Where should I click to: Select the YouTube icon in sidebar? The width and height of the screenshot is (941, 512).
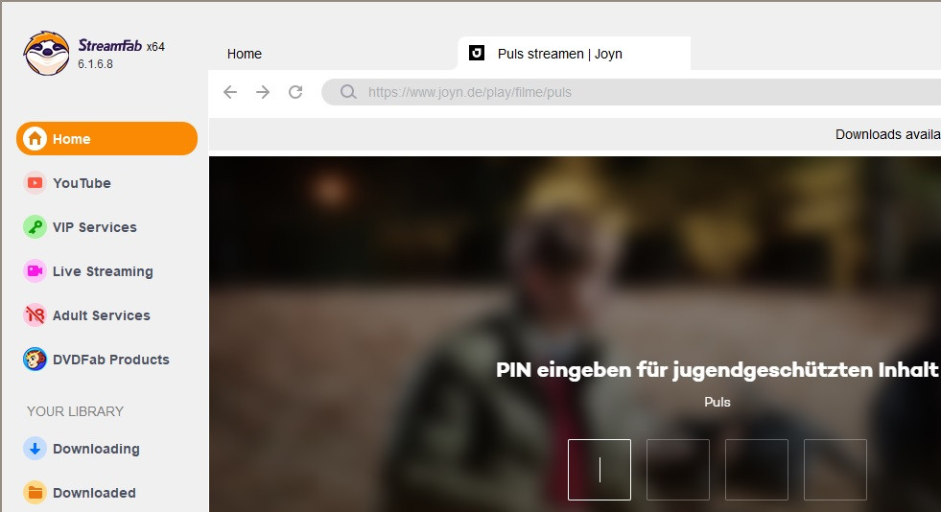point(35,183)
